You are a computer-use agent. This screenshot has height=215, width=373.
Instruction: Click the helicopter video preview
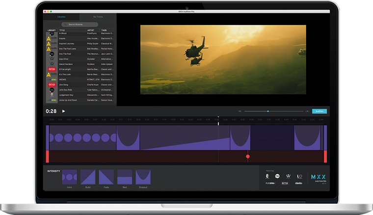pos(223,60)
